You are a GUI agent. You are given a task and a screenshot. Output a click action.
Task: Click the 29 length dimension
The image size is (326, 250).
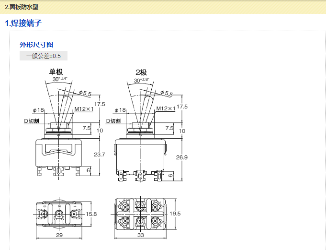[59, 236]
